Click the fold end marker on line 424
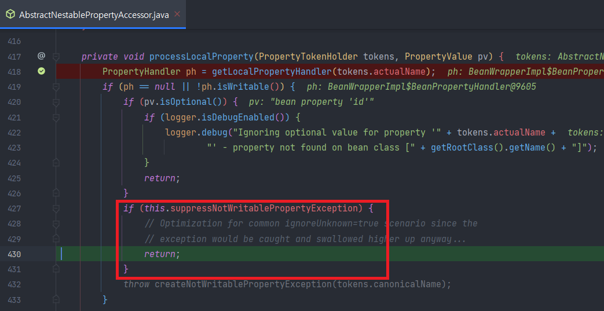Viewport: 604px width, 311px height. [x=56, y=163]
